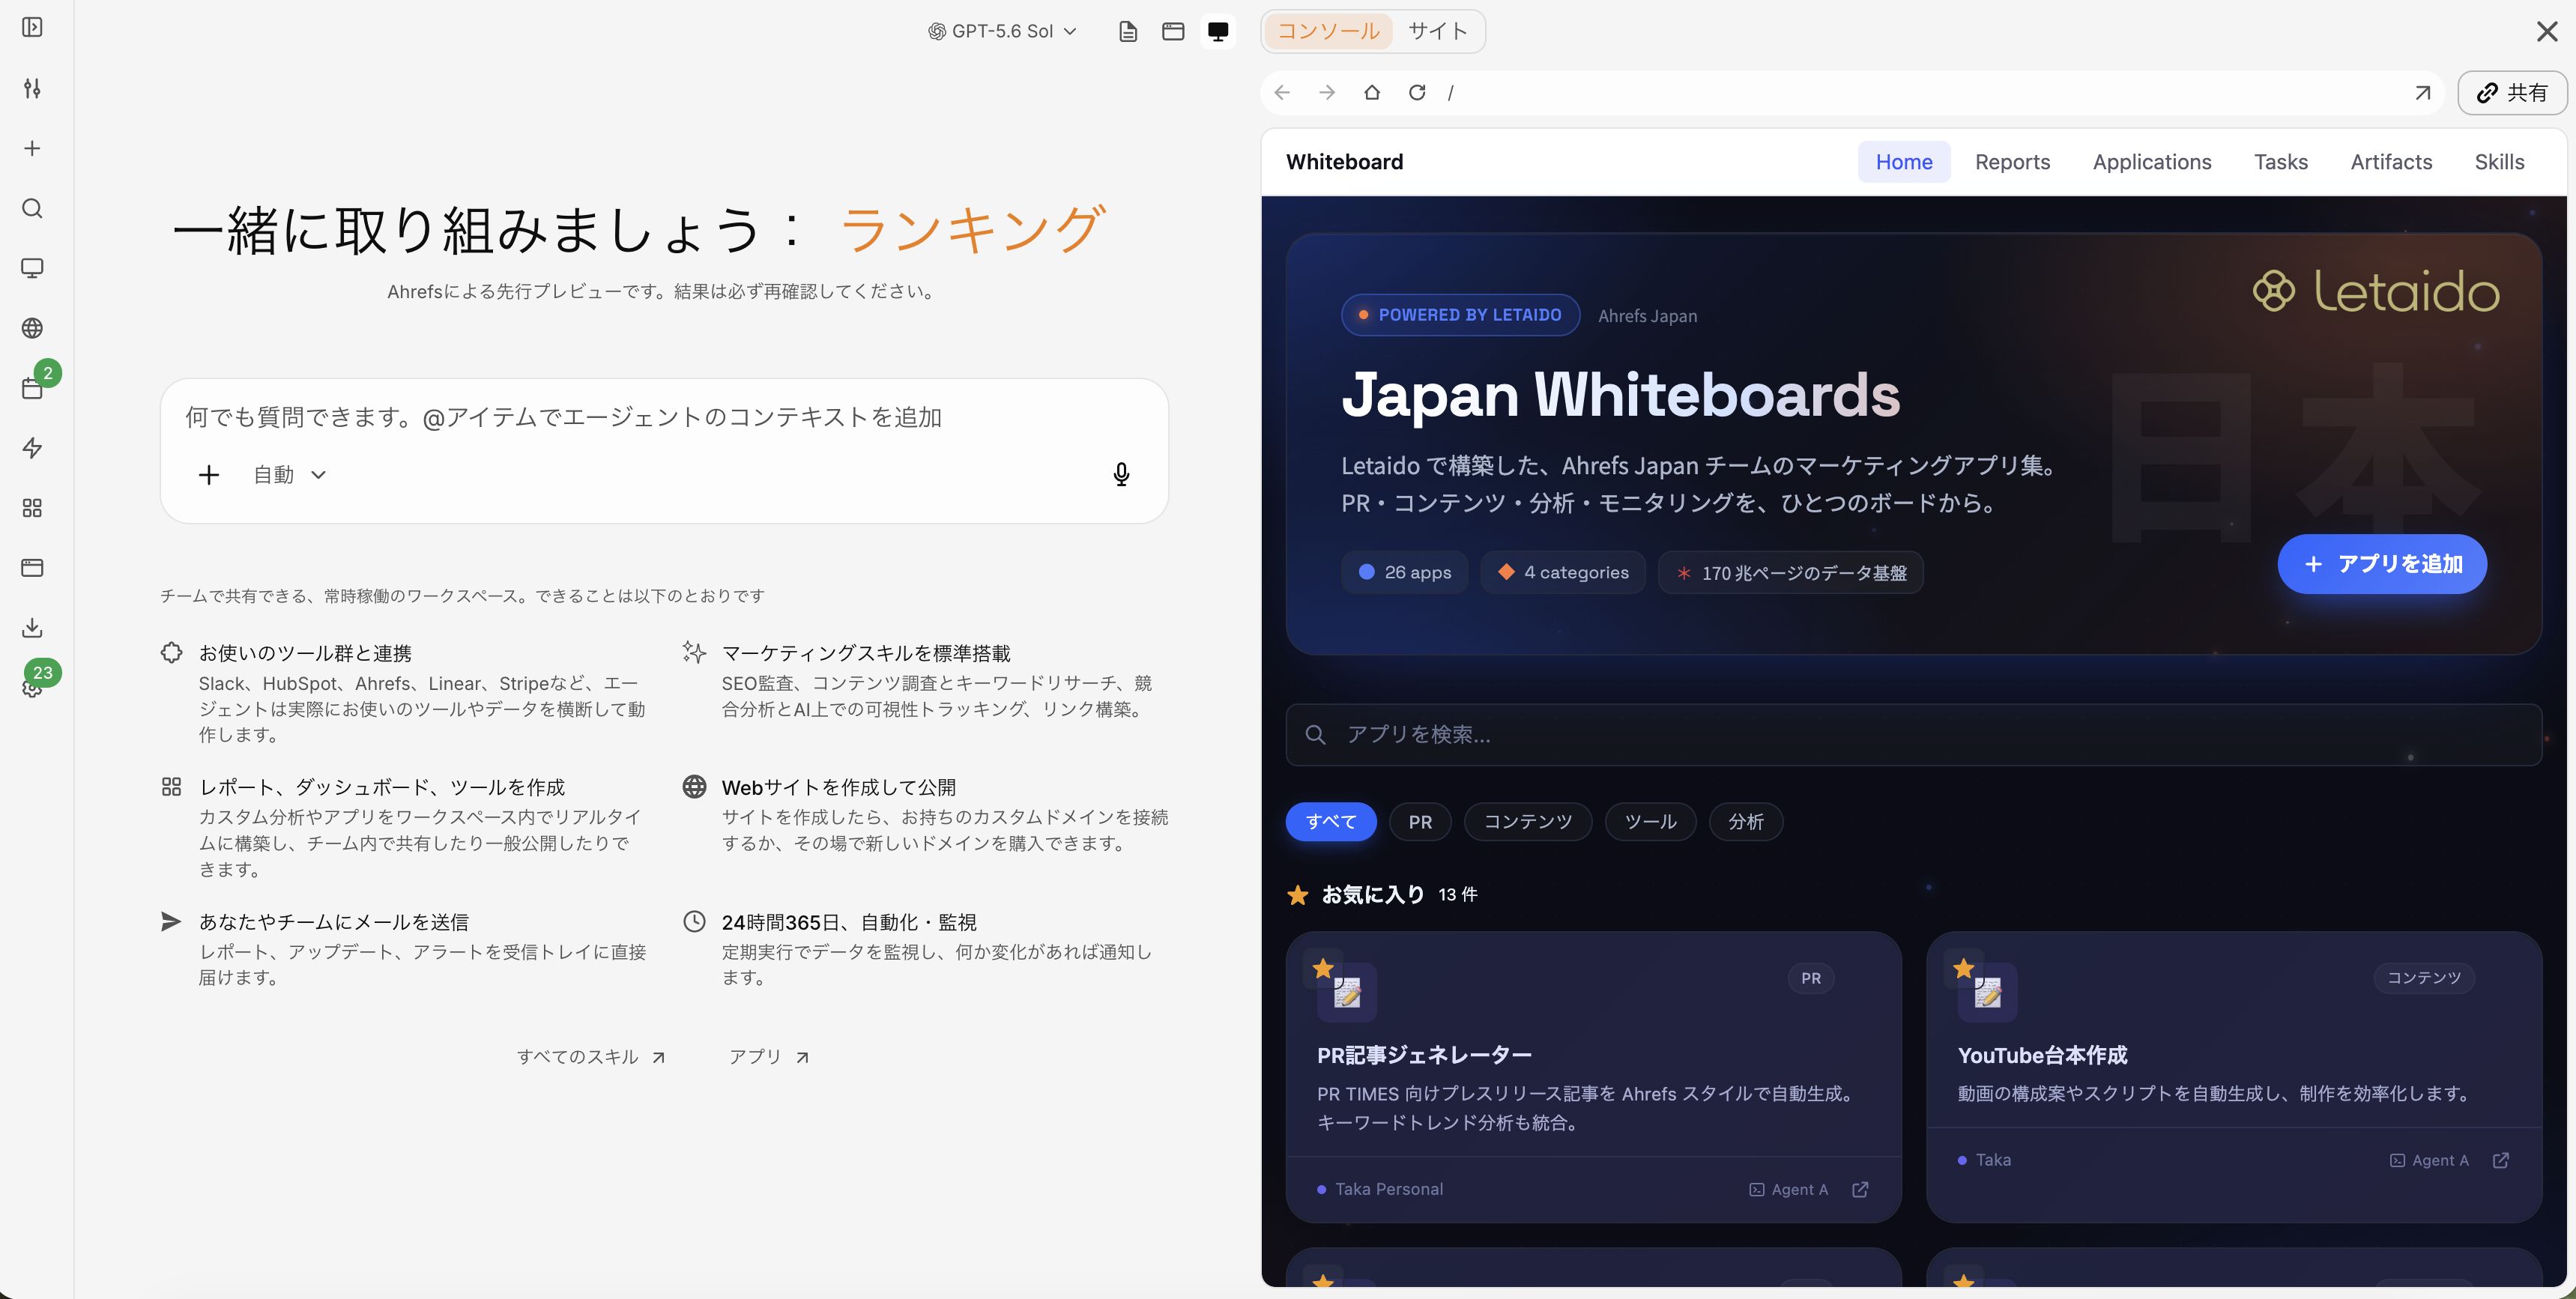Open the 自動 mode dropdown
2576x1299 pixels.
(289, 475)
